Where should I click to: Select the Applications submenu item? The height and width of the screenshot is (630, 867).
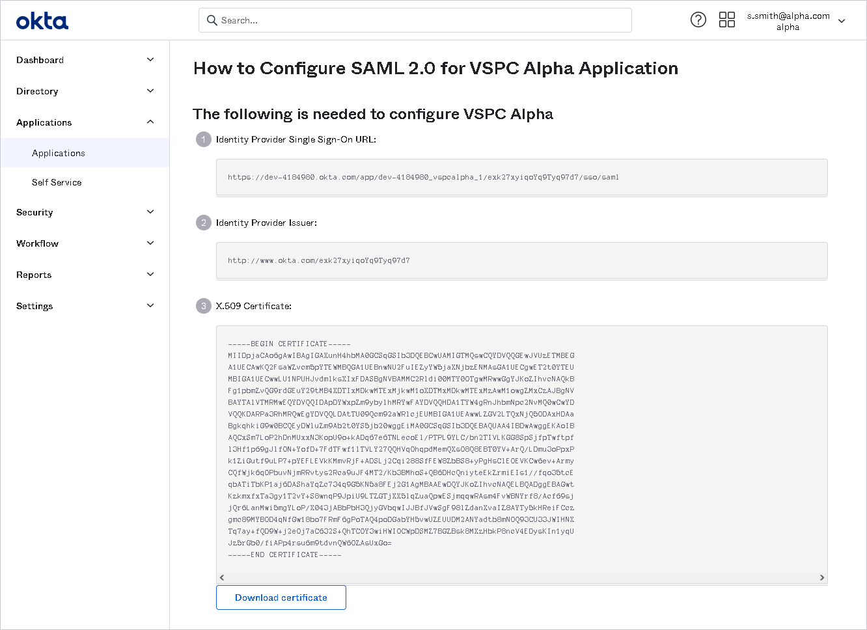point(59,153)
